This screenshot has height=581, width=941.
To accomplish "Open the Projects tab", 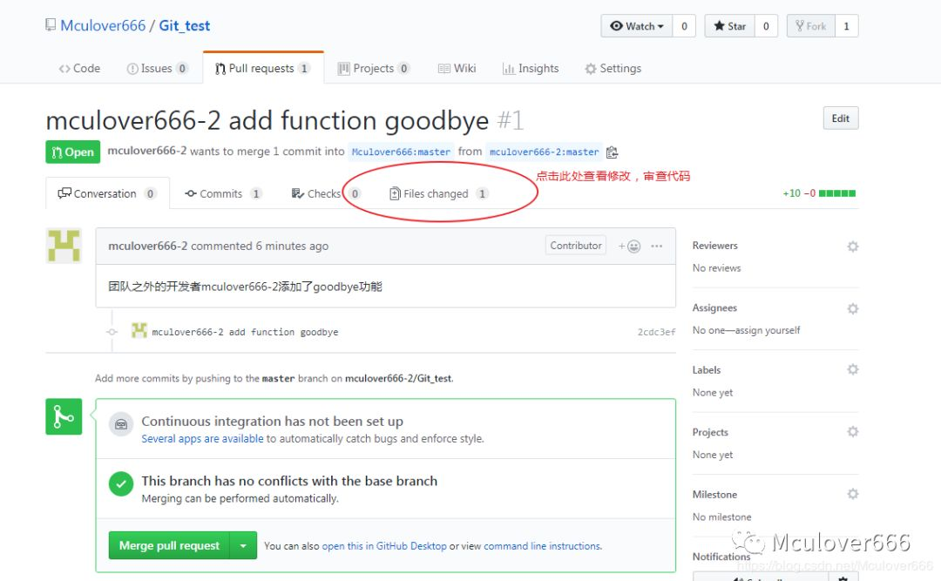I will tap(373, 69).
